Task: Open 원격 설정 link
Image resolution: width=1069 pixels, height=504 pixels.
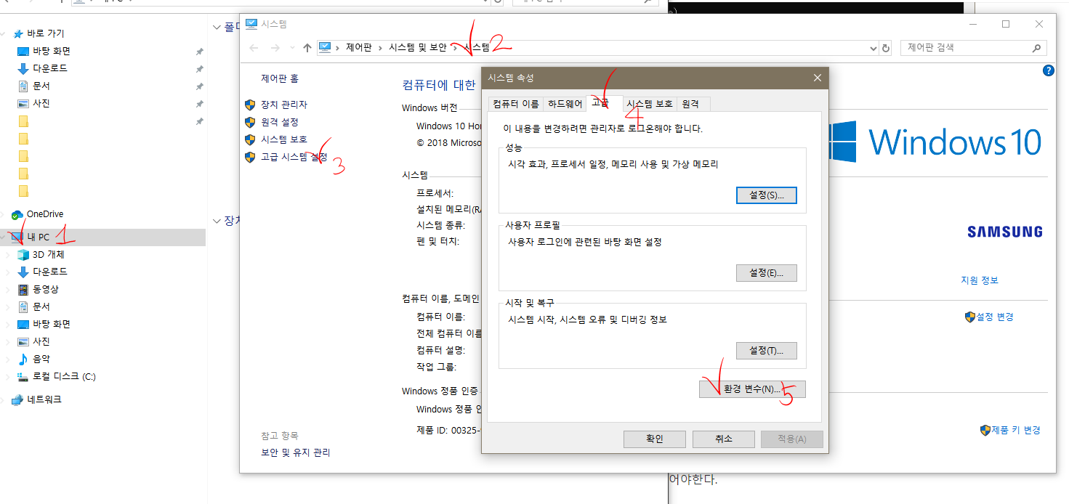Action: click(x=280, y=122)
